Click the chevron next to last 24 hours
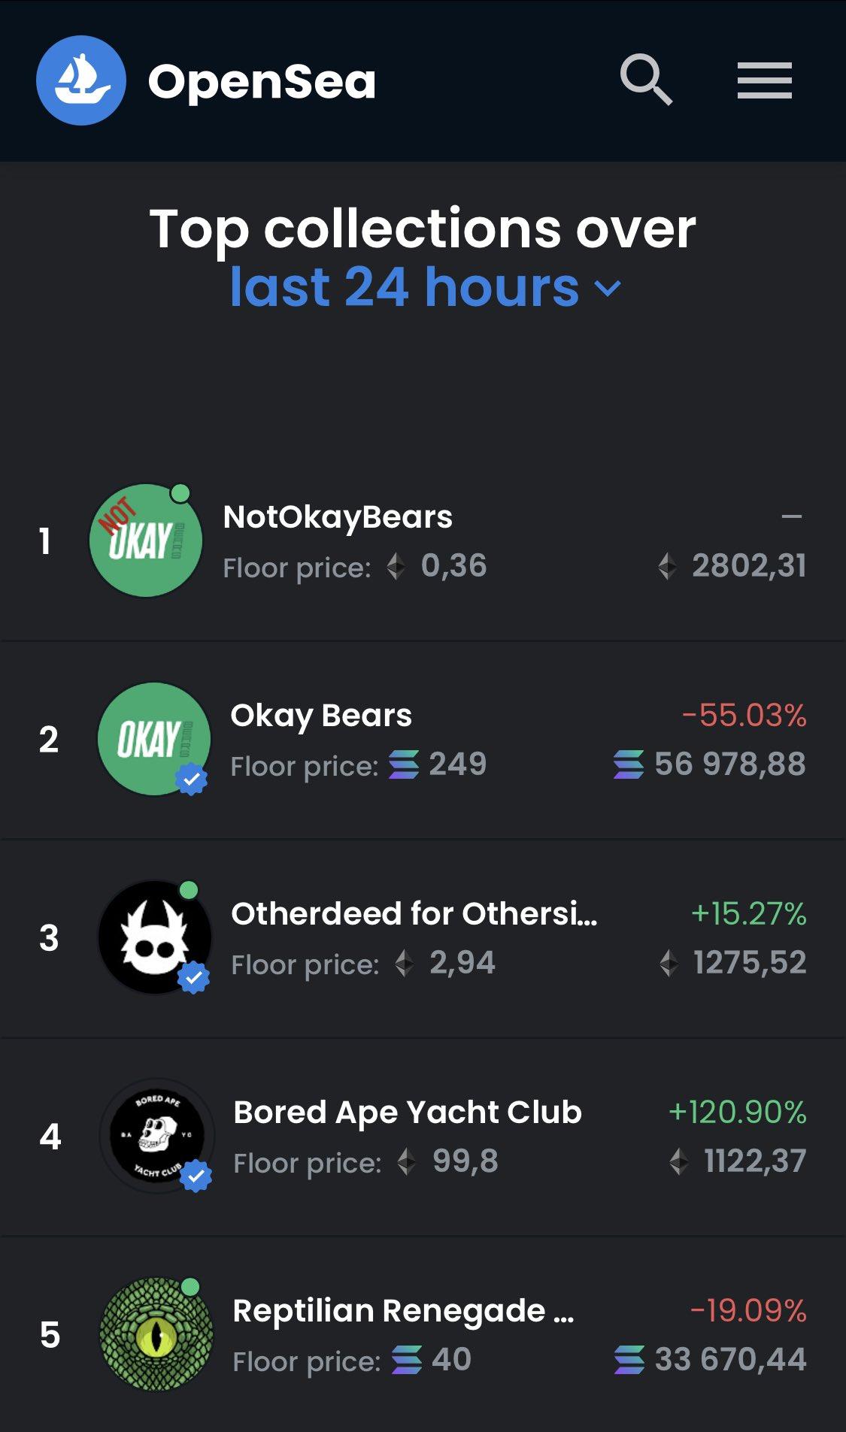The width and height of the screenshot is (846, 1432). (608, 288)
